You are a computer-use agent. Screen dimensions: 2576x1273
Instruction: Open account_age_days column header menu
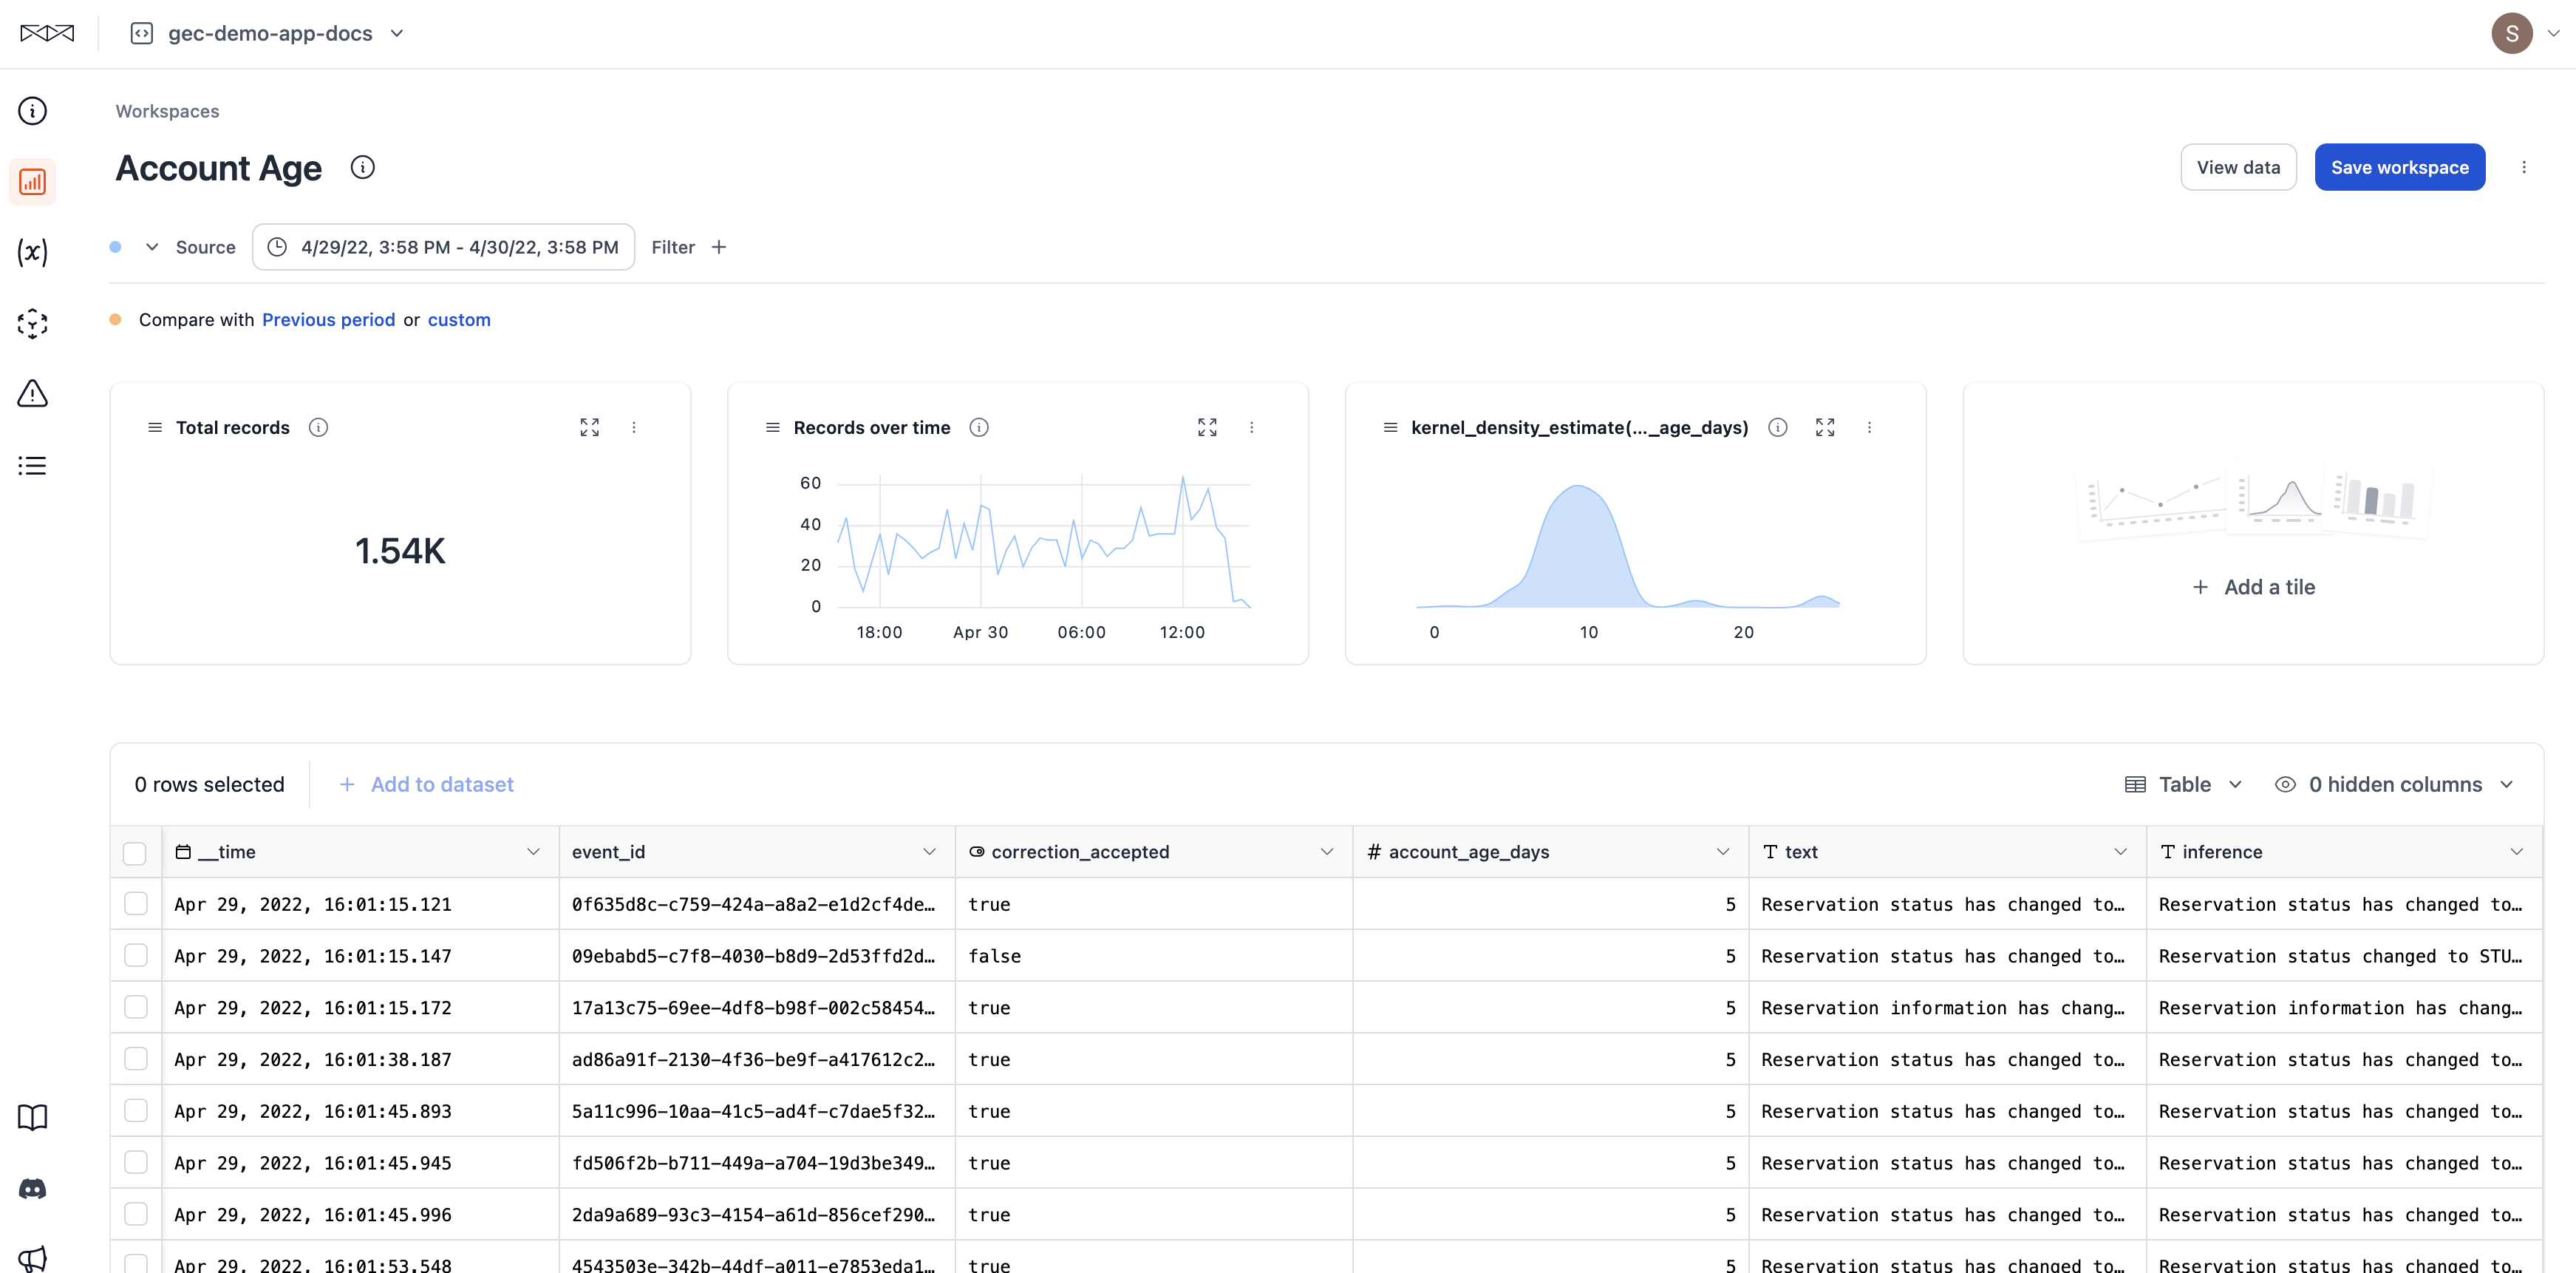coord(1722,852)
